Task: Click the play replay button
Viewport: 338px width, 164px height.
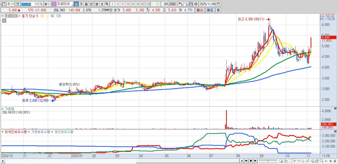Action: (x=242, y=161)
